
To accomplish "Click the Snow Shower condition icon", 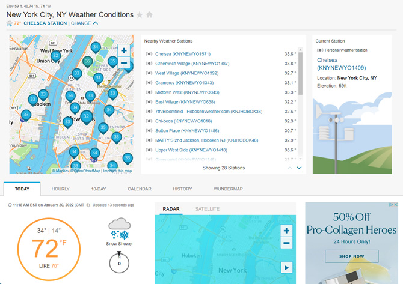I will click(x=120, y=228).
